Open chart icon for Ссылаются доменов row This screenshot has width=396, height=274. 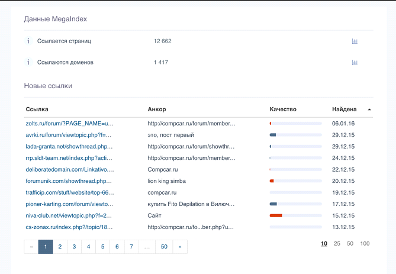[x=355, y=62]
